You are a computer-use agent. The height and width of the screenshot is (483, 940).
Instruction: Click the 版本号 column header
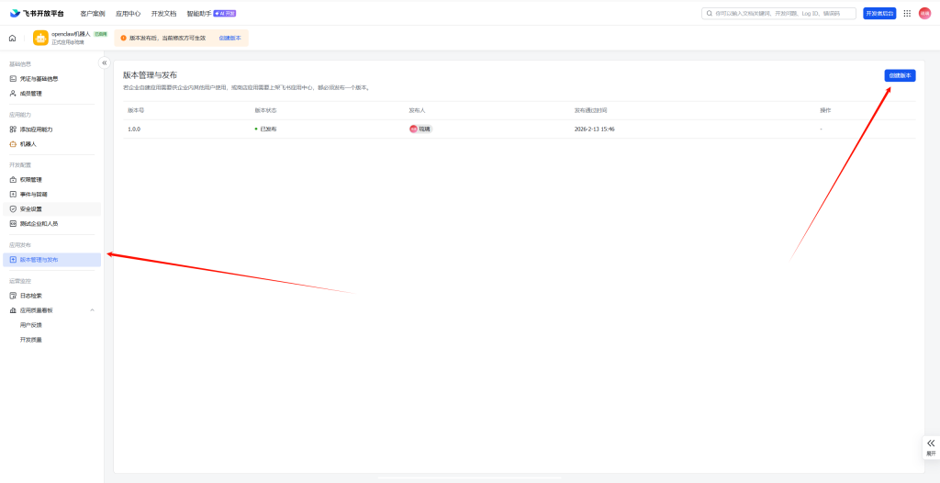[x=136, y=110]
